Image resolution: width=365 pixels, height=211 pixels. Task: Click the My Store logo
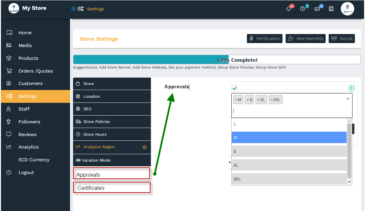click(x=14, y=8)
